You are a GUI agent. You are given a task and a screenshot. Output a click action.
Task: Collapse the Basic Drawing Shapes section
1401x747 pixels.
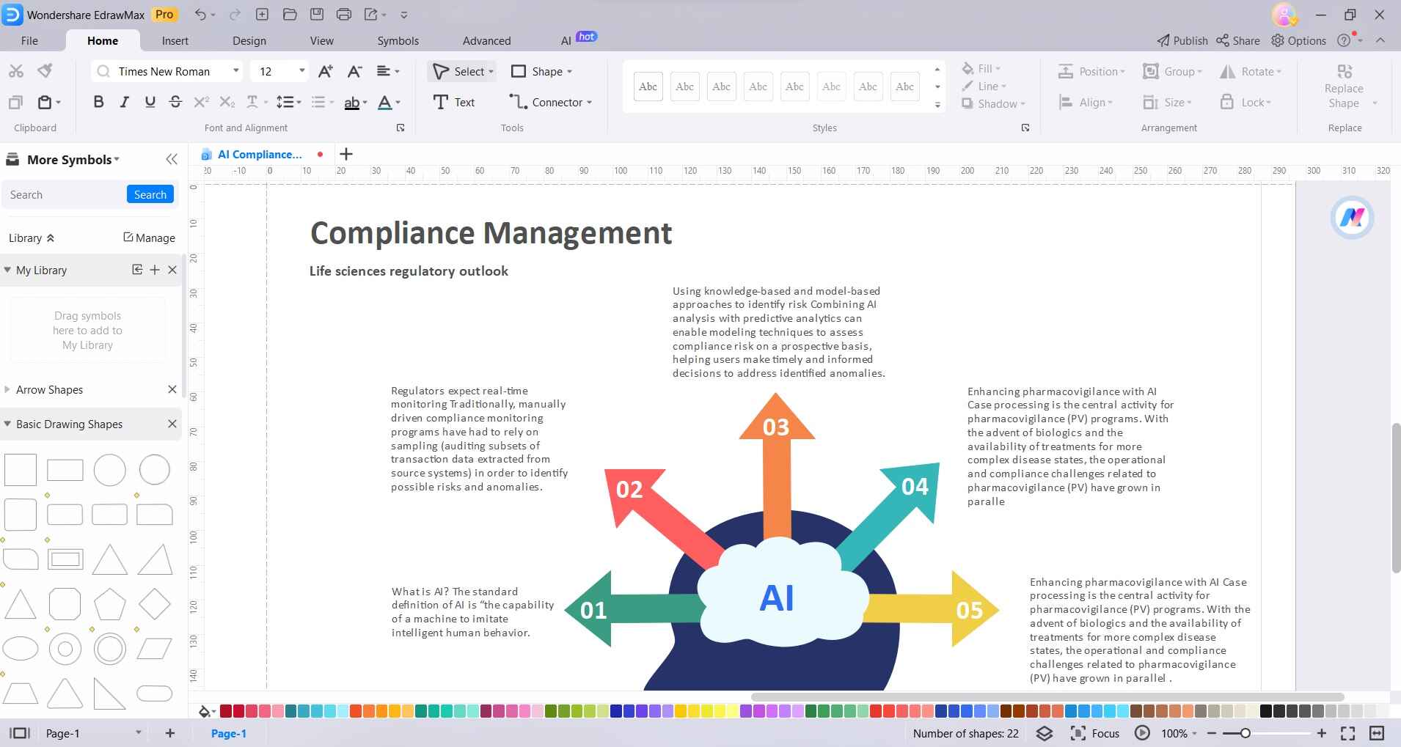tap(7, 424)
